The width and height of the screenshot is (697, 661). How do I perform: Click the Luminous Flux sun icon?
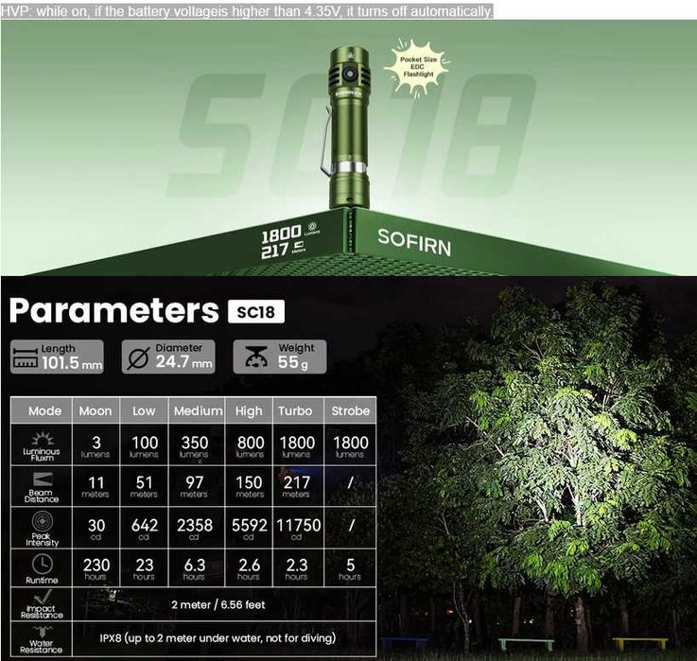43,439
